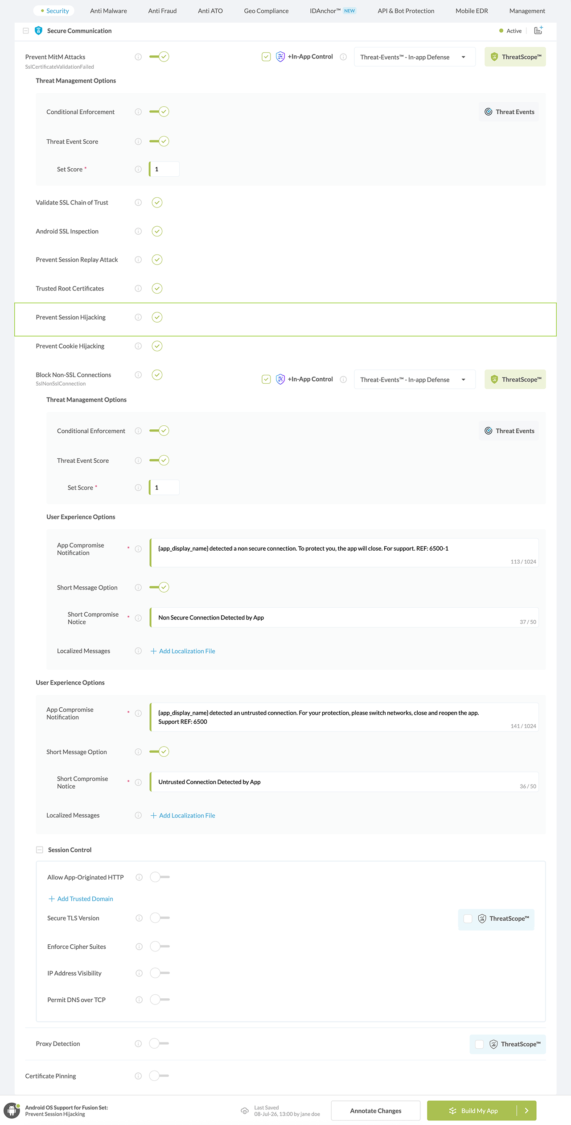Collapse the Secure Communication panel
Viewport: 571px width, 1125px height.
pyautogui.click(x=26, y=30)
